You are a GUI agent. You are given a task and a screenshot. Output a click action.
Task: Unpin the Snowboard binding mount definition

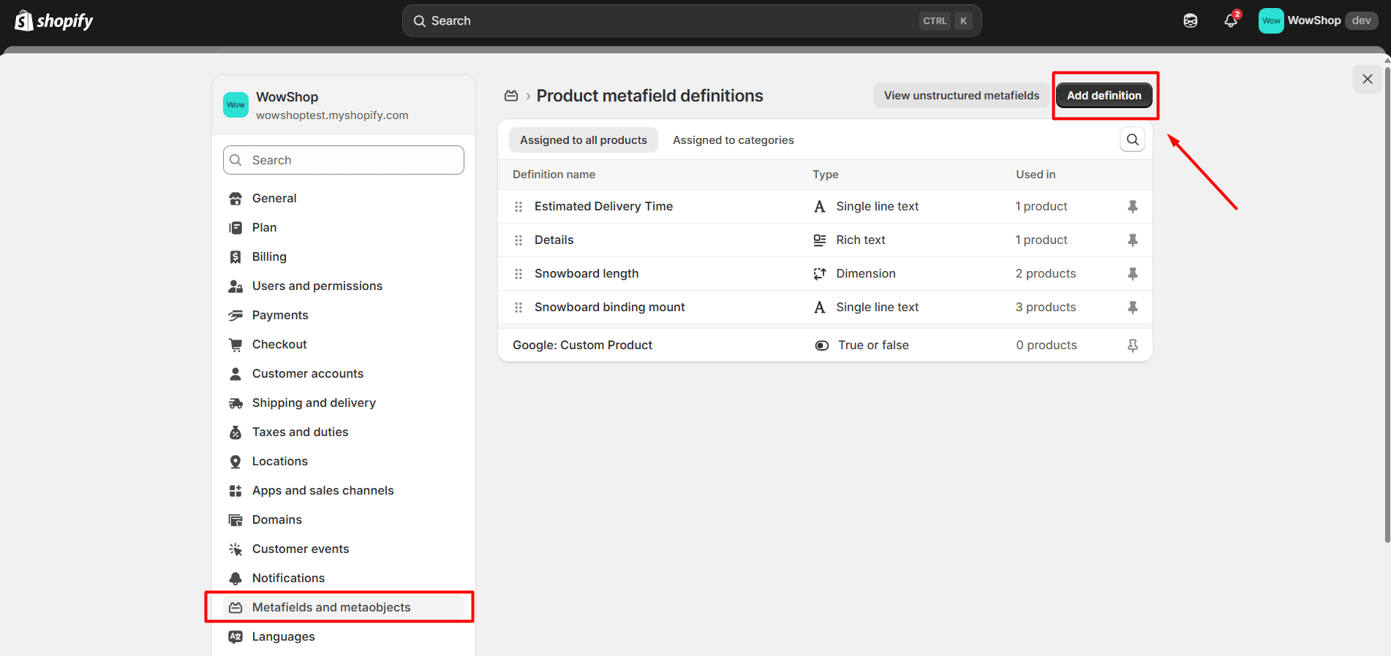click(1132, 308)
